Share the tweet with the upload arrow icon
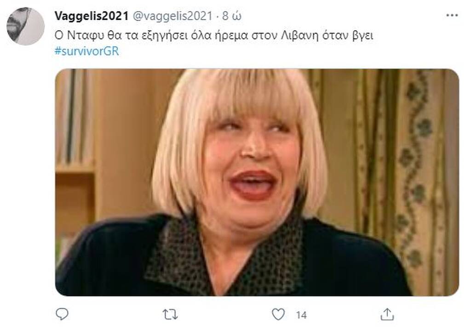The height and width of the screenshot is (329, 471). (x=387, y=314)
